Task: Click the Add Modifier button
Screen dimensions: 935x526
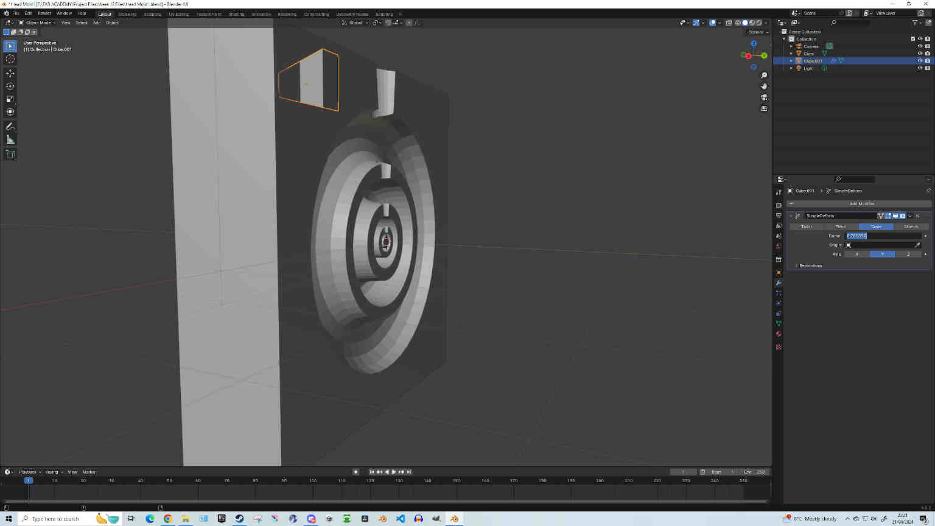Action: click(x=859, y=203)
